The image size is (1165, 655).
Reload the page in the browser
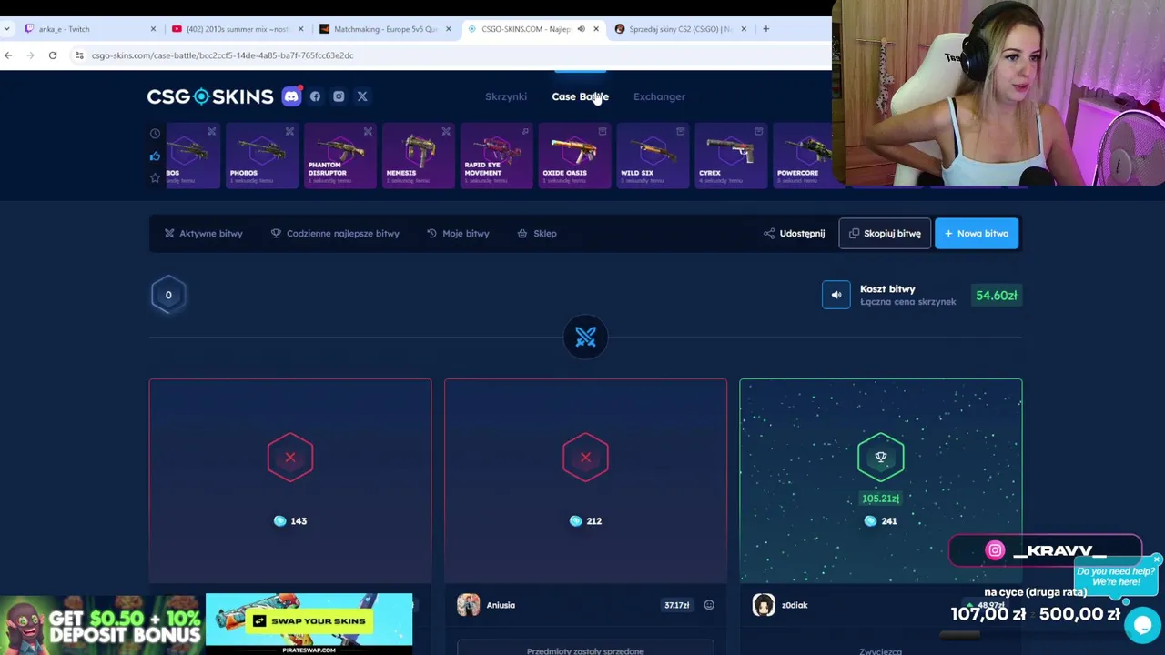click(x=53, y=55)
